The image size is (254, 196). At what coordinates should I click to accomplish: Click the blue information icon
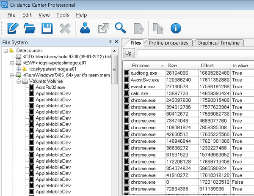[x=176, y=29]
